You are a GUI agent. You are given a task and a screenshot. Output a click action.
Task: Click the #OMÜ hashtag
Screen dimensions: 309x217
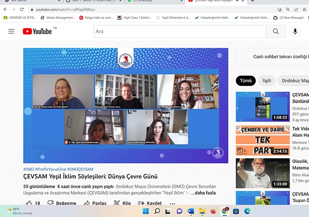28,169
